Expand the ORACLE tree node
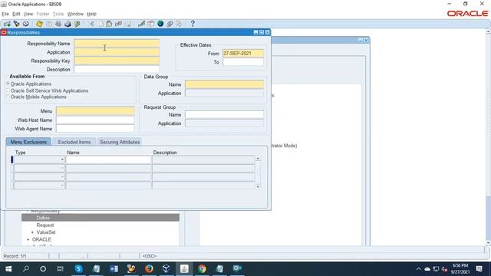491x276 pixels. [x=28, y=239]
